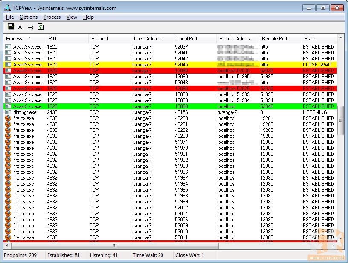Sort by the State column header

pyautogui.click(x=319, y=39)
